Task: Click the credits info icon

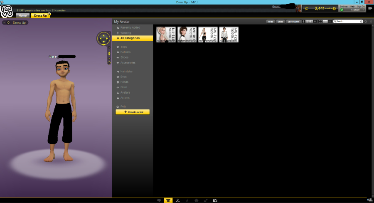Action: (334, 9)
